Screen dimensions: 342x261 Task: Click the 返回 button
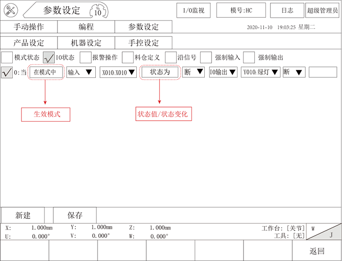pyautogui.click(x=317, y=251)
